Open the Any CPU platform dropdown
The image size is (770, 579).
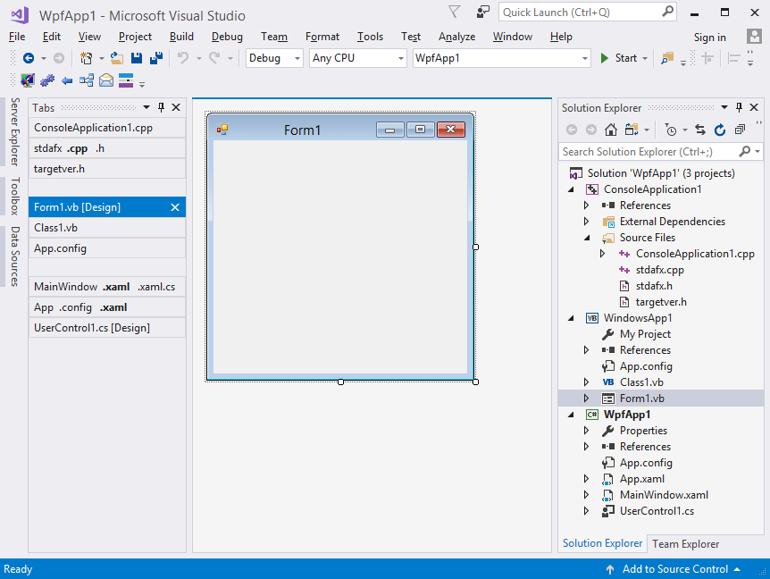point(357,58)
